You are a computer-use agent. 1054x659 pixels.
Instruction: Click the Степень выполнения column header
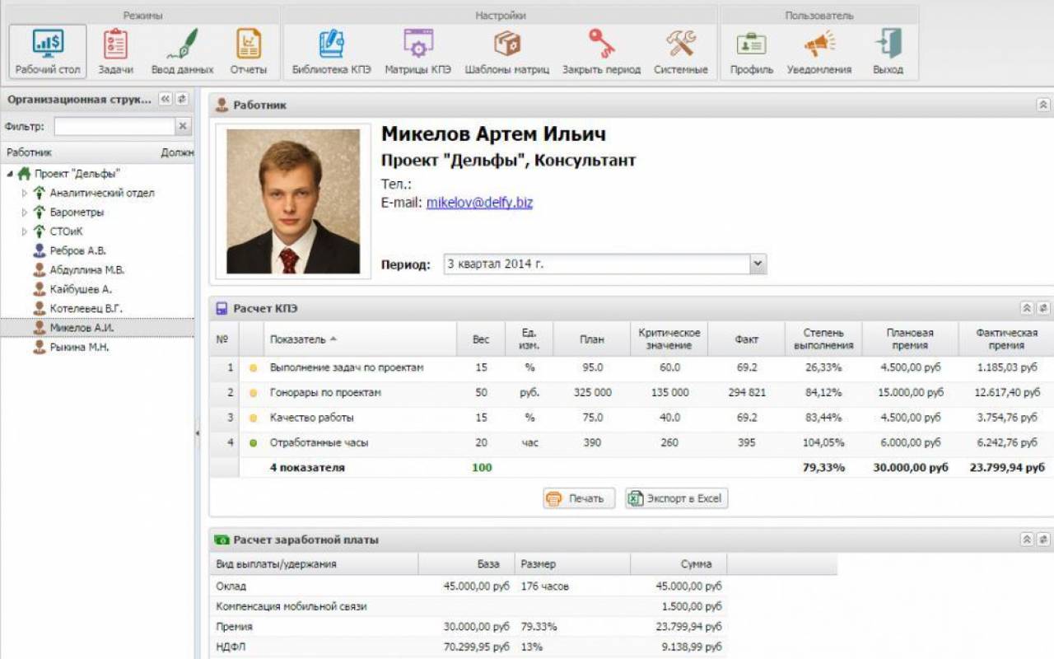point(823,339)
